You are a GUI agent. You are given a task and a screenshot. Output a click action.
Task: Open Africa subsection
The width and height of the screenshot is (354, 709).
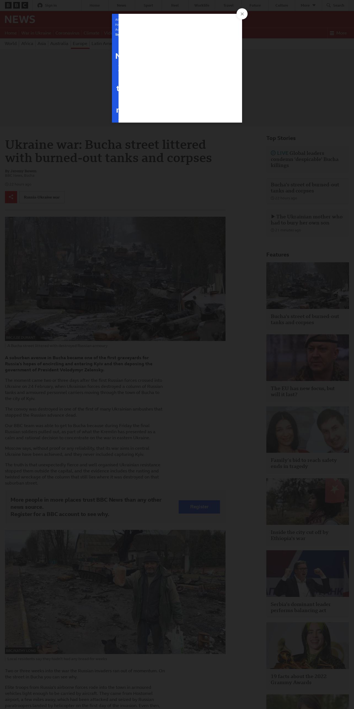27,43
